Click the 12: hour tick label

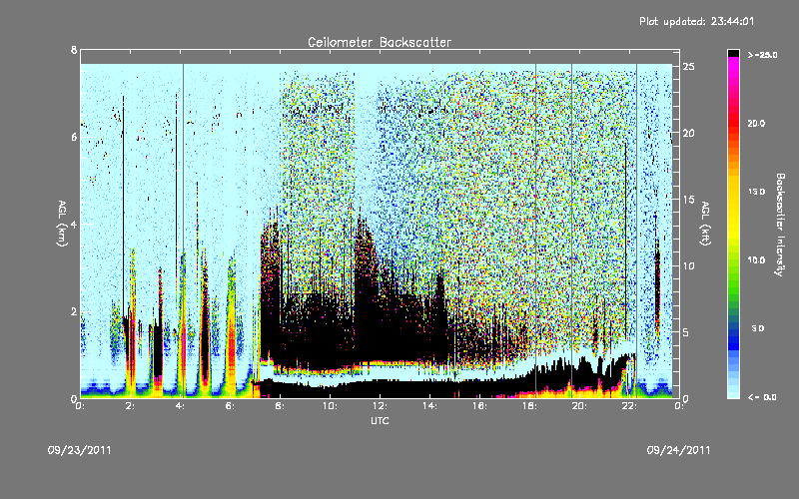(381, 406)
